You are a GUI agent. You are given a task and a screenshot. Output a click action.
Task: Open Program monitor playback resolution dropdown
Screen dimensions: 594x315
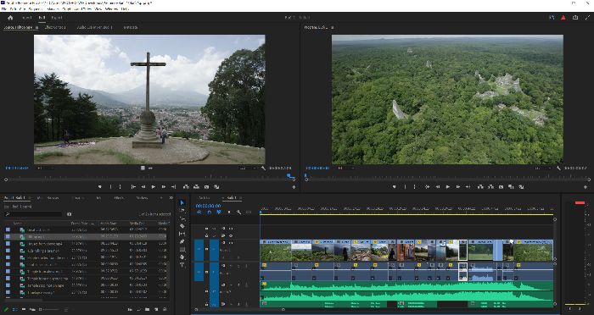(542, 169)
